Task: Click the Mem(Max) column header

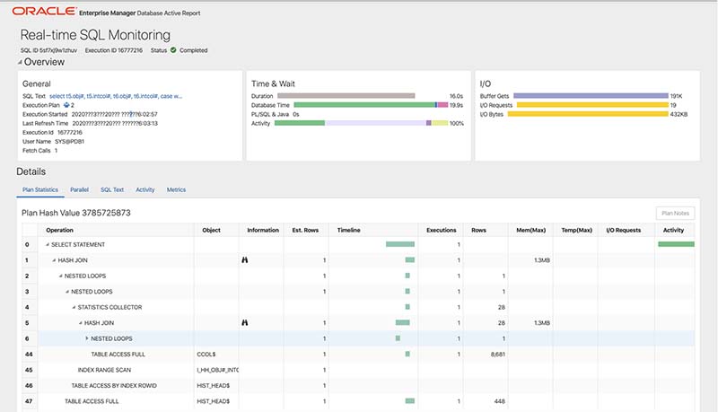Action: (531, 230)
